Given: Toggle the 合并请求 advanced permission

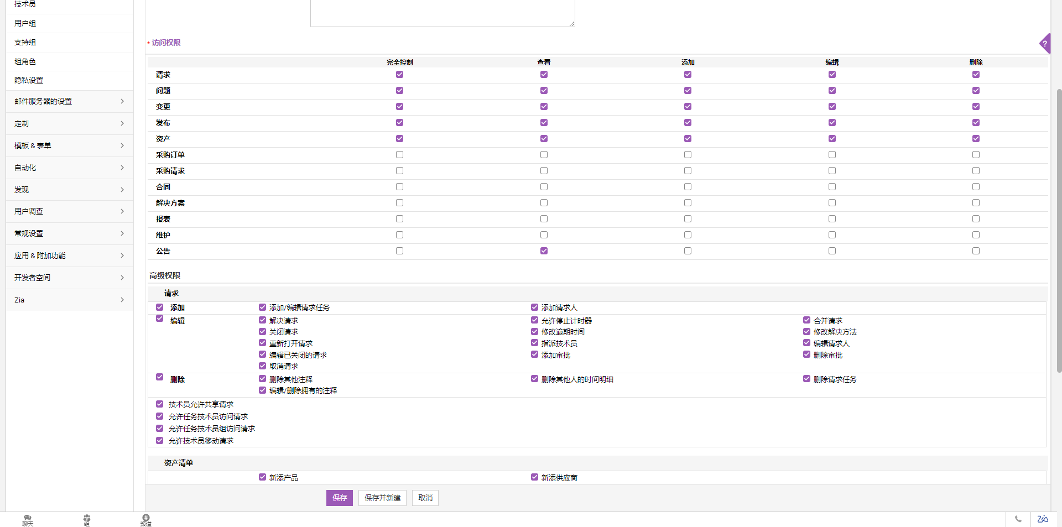Looking at the screenshot, I should [x=806, y=320].
